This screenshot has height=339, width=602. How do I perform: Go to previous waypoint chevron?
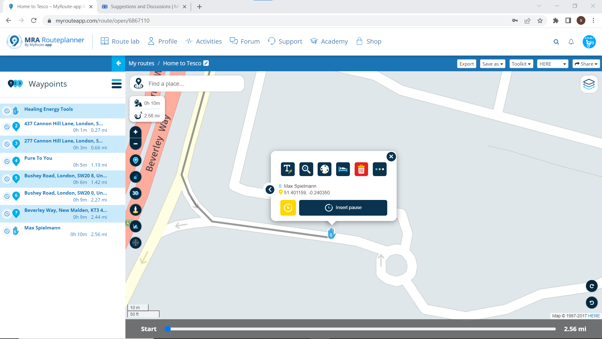tap(270, 190)
